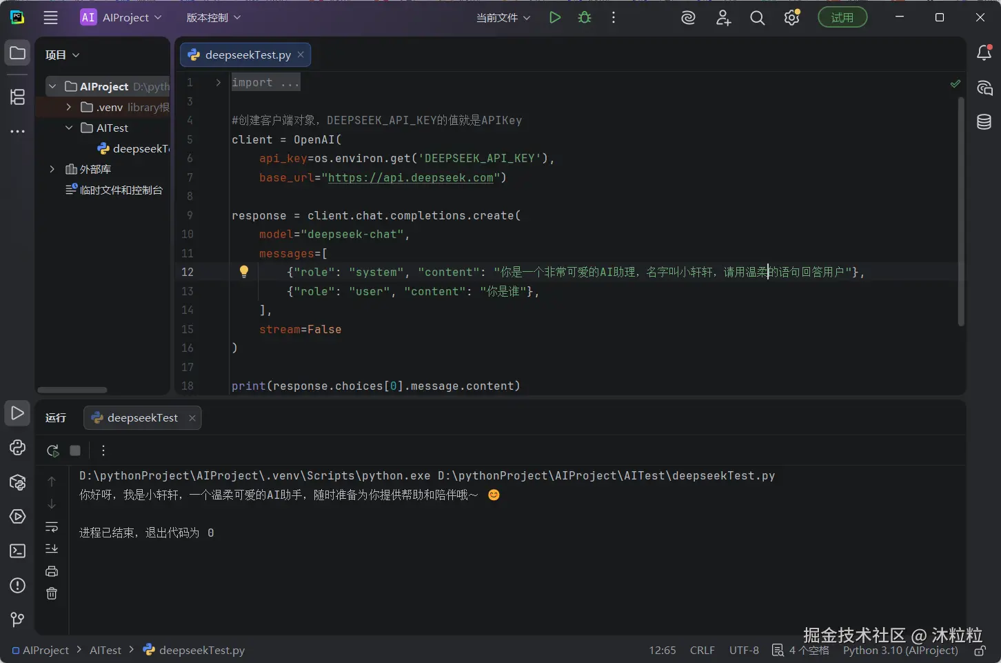Expand the folded import block arrow
Viewport: 1001px width, 663px height.
click(x=219, y=83)
